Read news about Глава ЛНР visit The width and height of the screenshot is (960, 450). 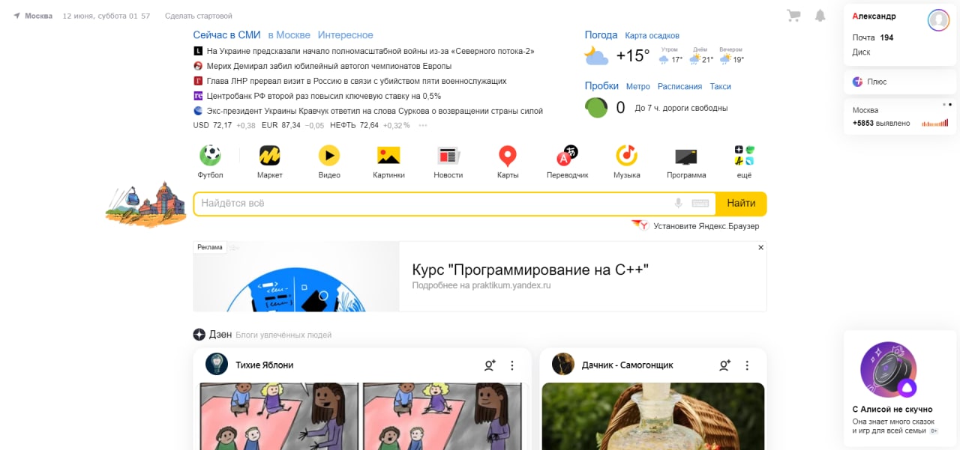click(x=356, y=81)
